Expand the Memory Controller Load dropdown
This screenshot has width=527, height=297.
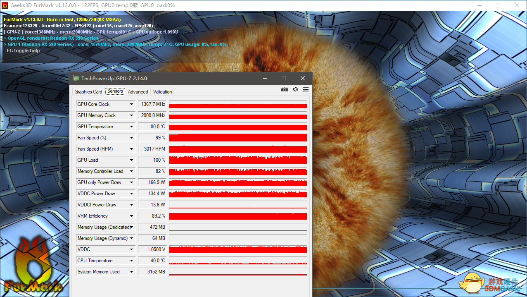[132, 171]
